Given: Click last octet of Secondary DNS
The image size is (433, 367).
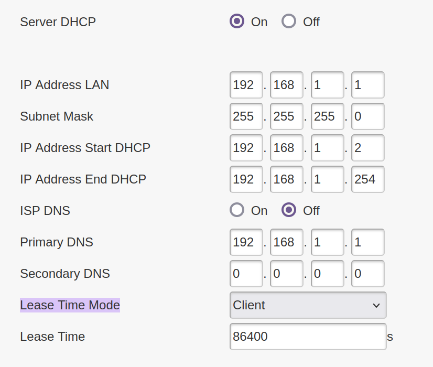Looking at the screenshot, I should coord(367,274).
